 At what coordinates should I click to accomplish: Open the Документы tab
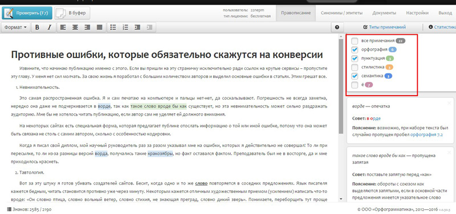click(384, 13)
